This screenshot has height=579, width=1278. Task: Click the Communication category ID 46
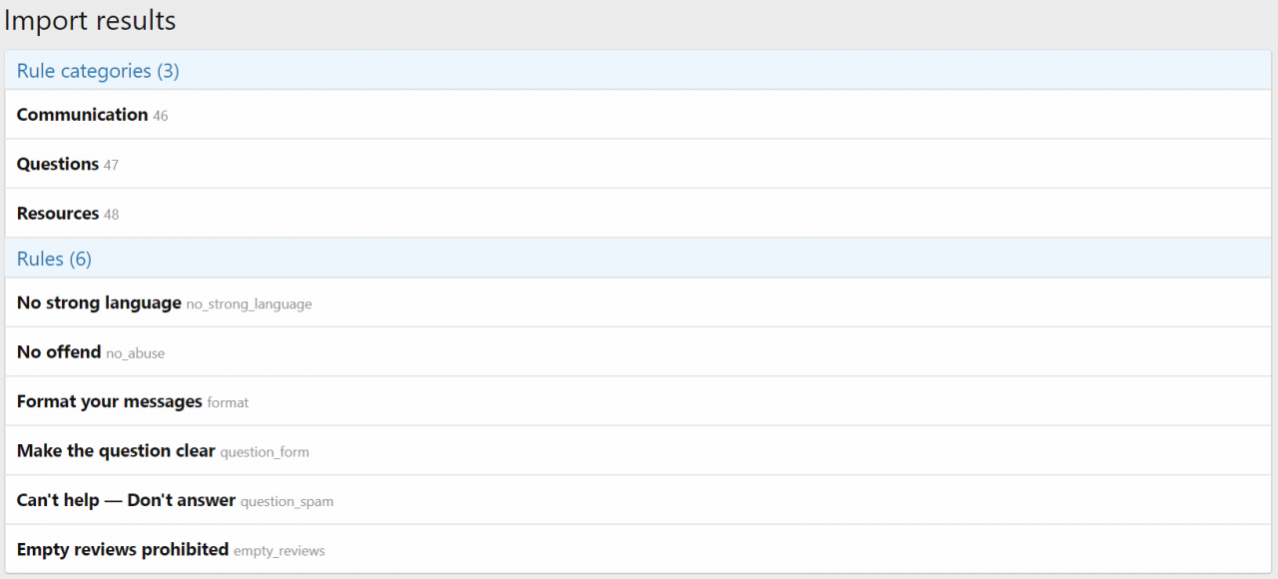[x=161, y=116]
